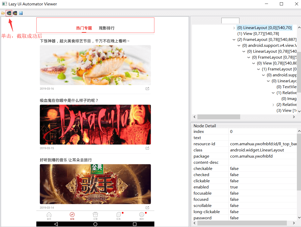The width and height of the screenshot is (301, 227).
Task: Open the Dracula poster thumbnail
Action: click(x=95, y=124)
